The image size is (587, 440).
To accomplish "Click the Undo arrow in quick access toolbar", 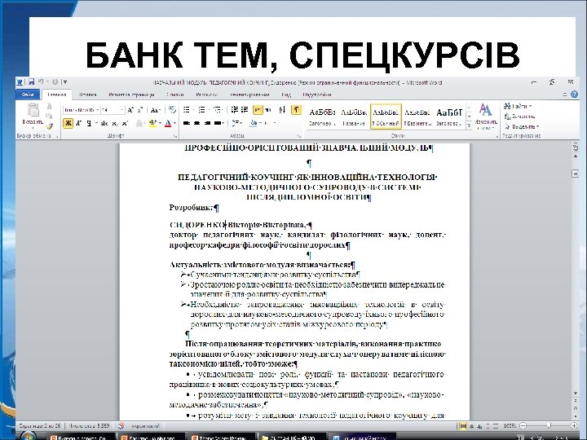I will click(42, 82).
